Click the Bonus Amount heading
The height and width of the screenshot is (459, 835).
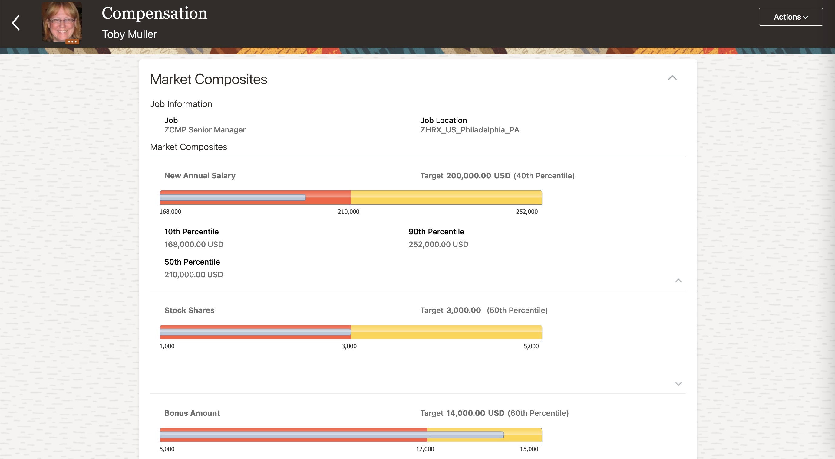192,413
